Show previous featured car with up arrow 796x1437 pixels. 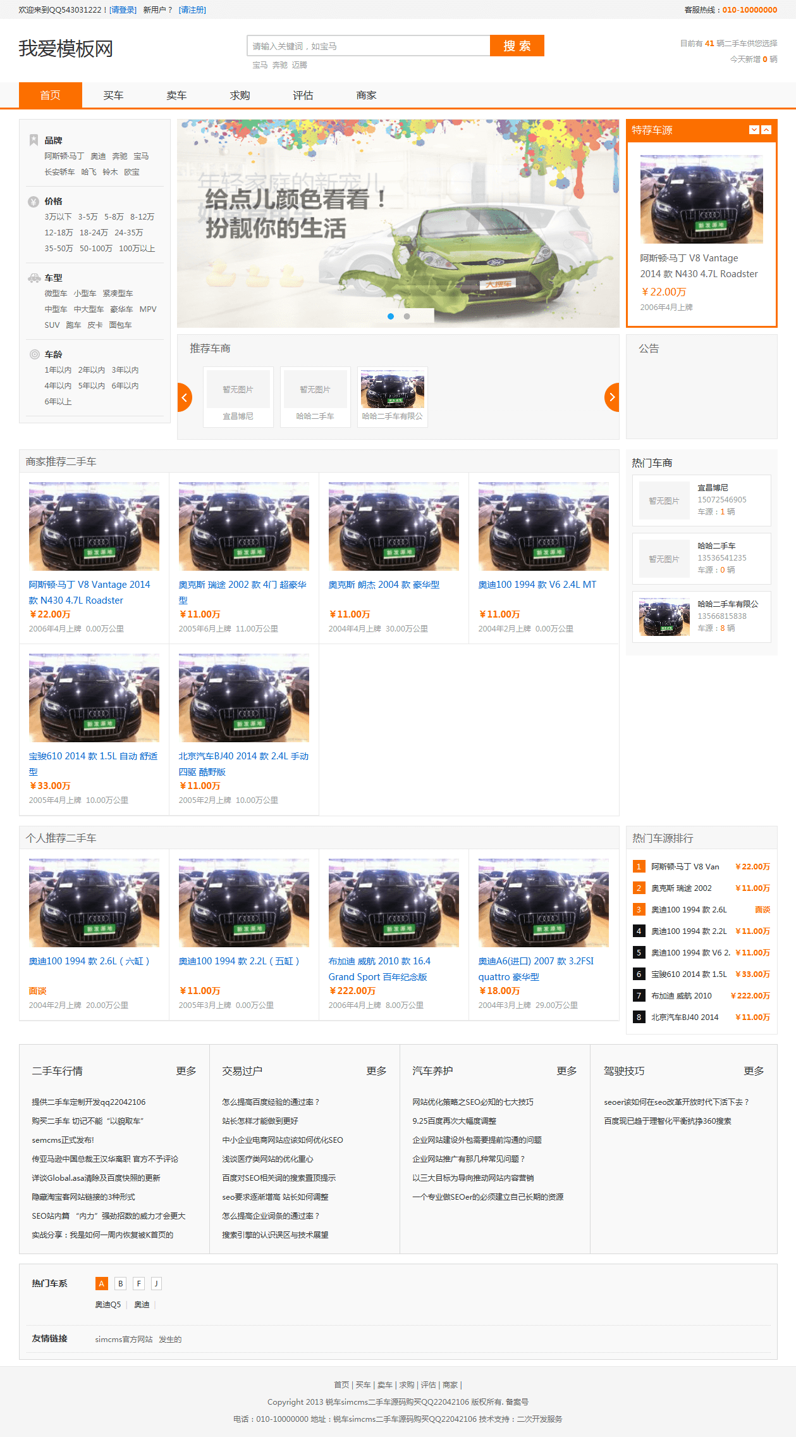pos(766,130)
